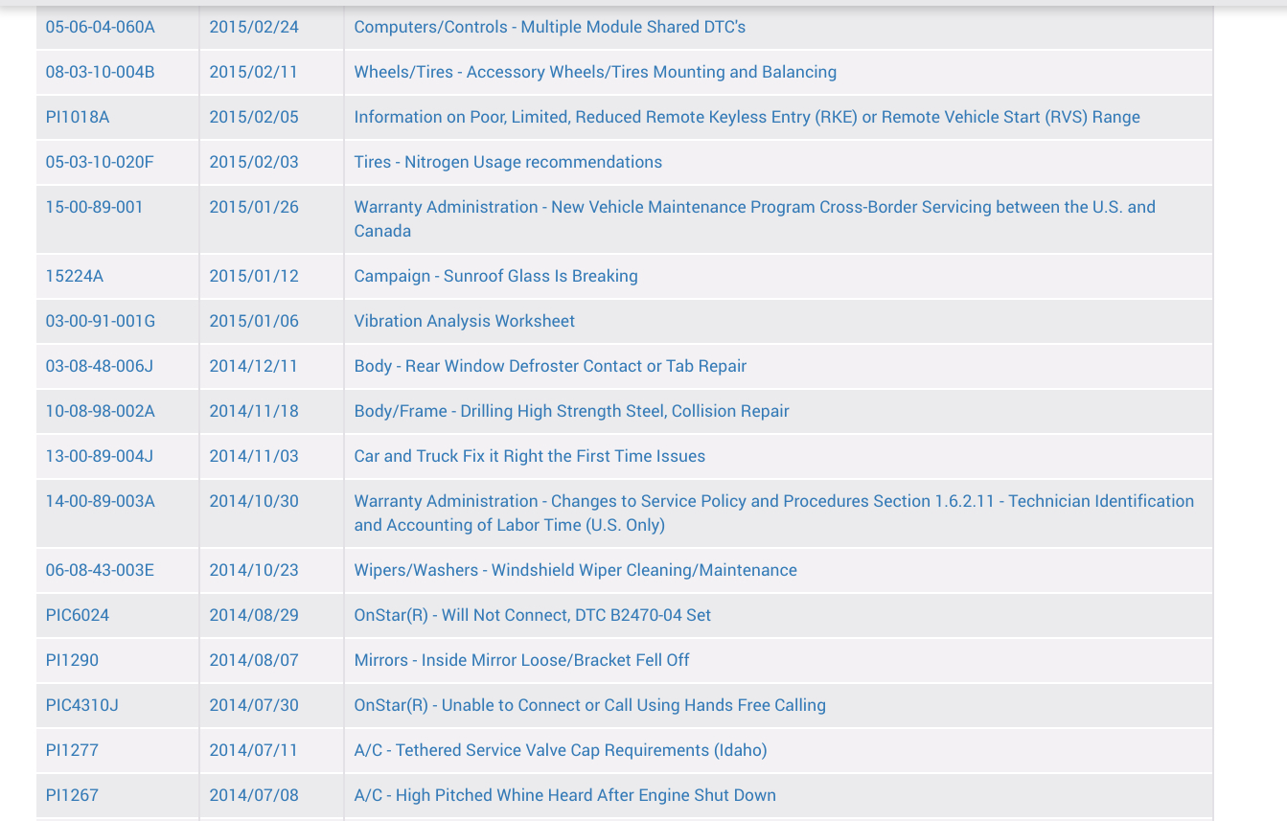This screenshot has height=821, width=1287.
Task: Open campaign number 15224A
Action: (75, 276)
